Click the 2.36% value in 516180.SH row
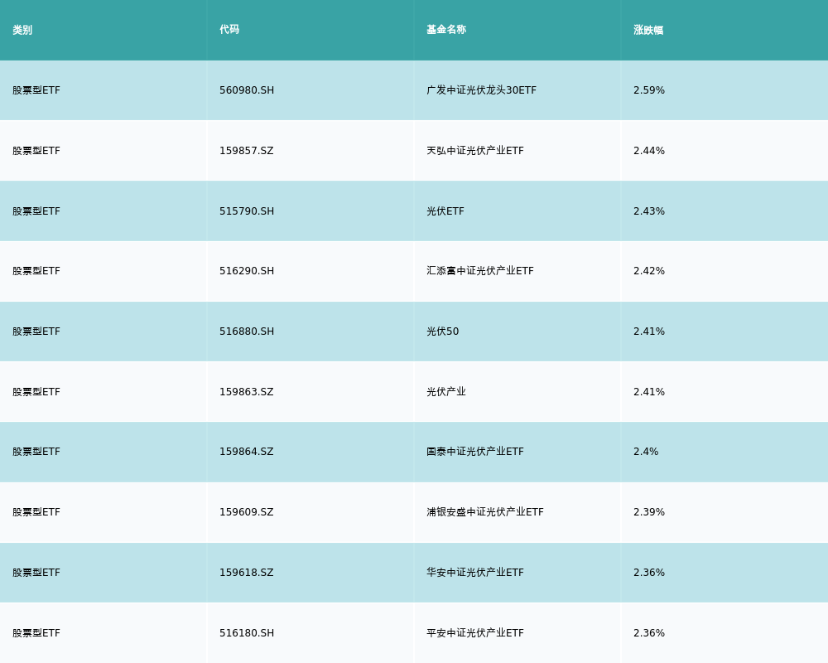Screen dimensions: 828x663 coord(649,633)
